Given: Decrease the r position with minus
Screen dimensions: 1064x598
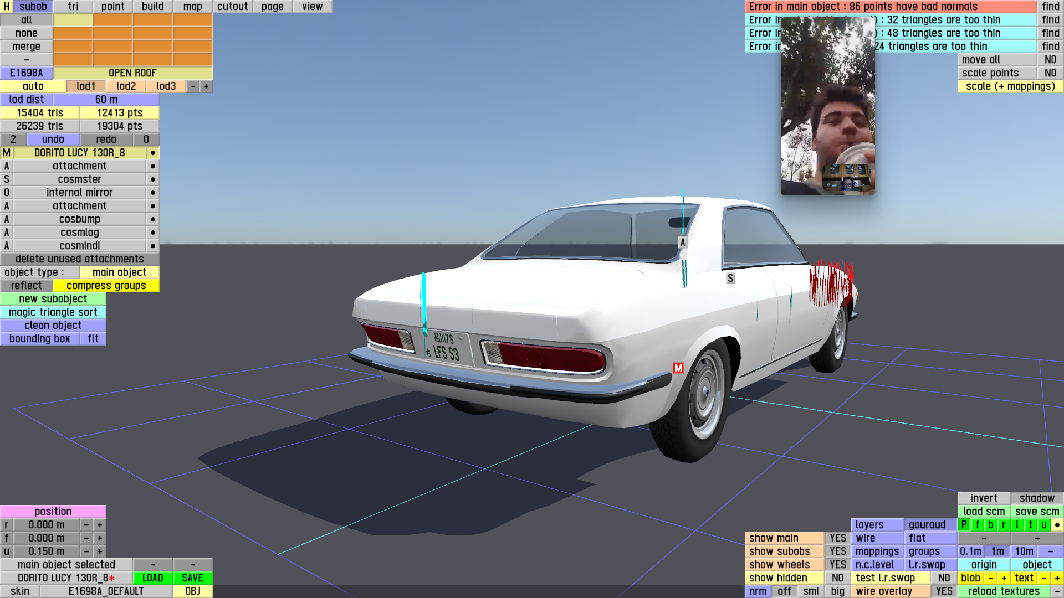Looking at the screenshot, I should pos(86,525).
